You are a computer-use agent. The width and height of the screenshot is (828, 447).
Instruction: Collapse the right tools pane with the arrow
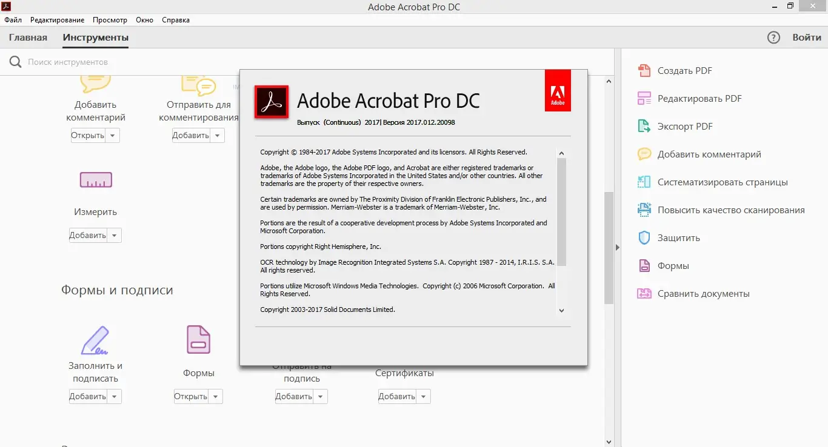(618, 247)
